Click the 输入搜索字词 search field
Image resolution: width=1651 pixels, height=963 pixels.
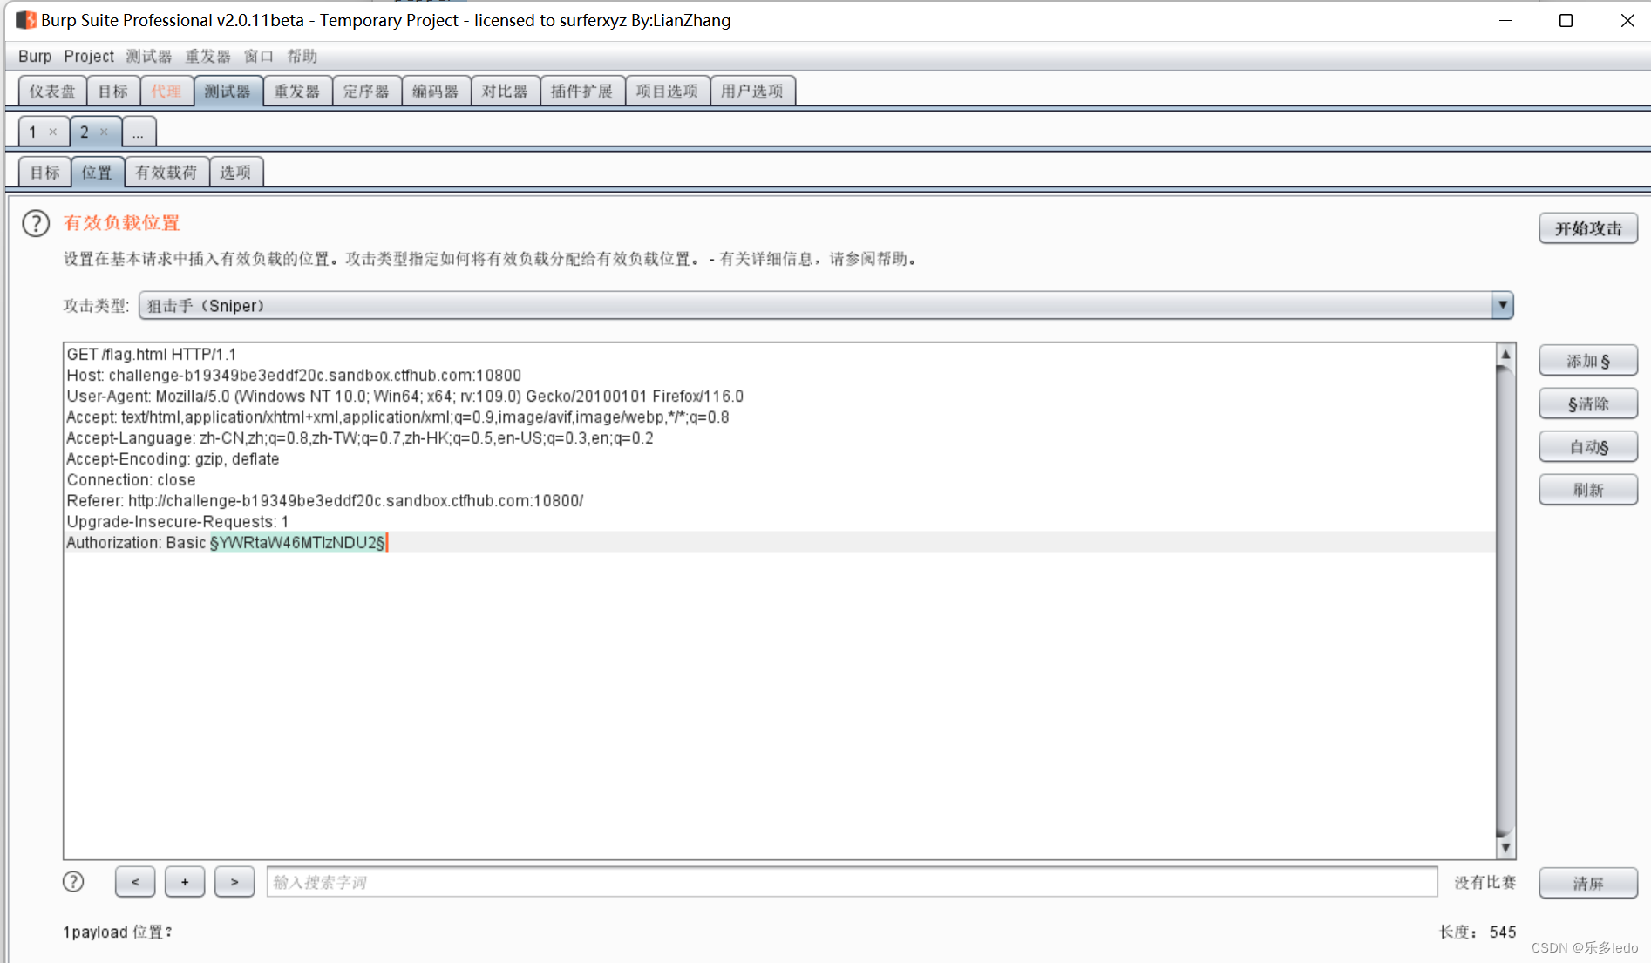click(x=852, y=882)
